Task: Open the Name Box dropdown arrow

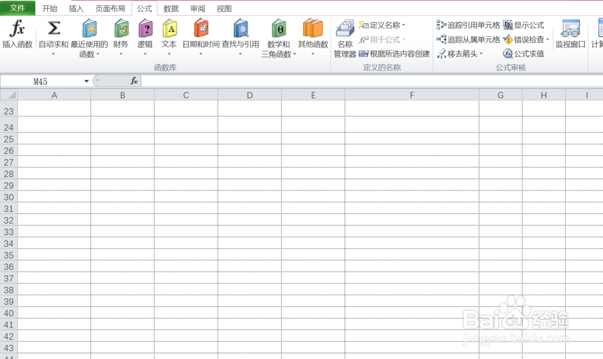Action: [x=86, y=81]
